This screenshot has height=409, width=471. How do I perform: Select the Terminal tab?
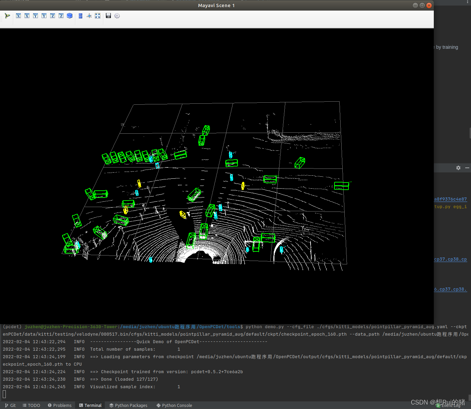pos(90,405)
